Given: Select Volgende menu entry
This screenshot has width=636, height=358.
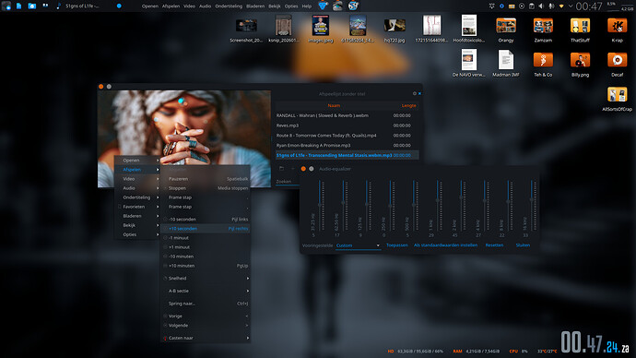Looking at the screenshot, I should click(x=206, y=325).
